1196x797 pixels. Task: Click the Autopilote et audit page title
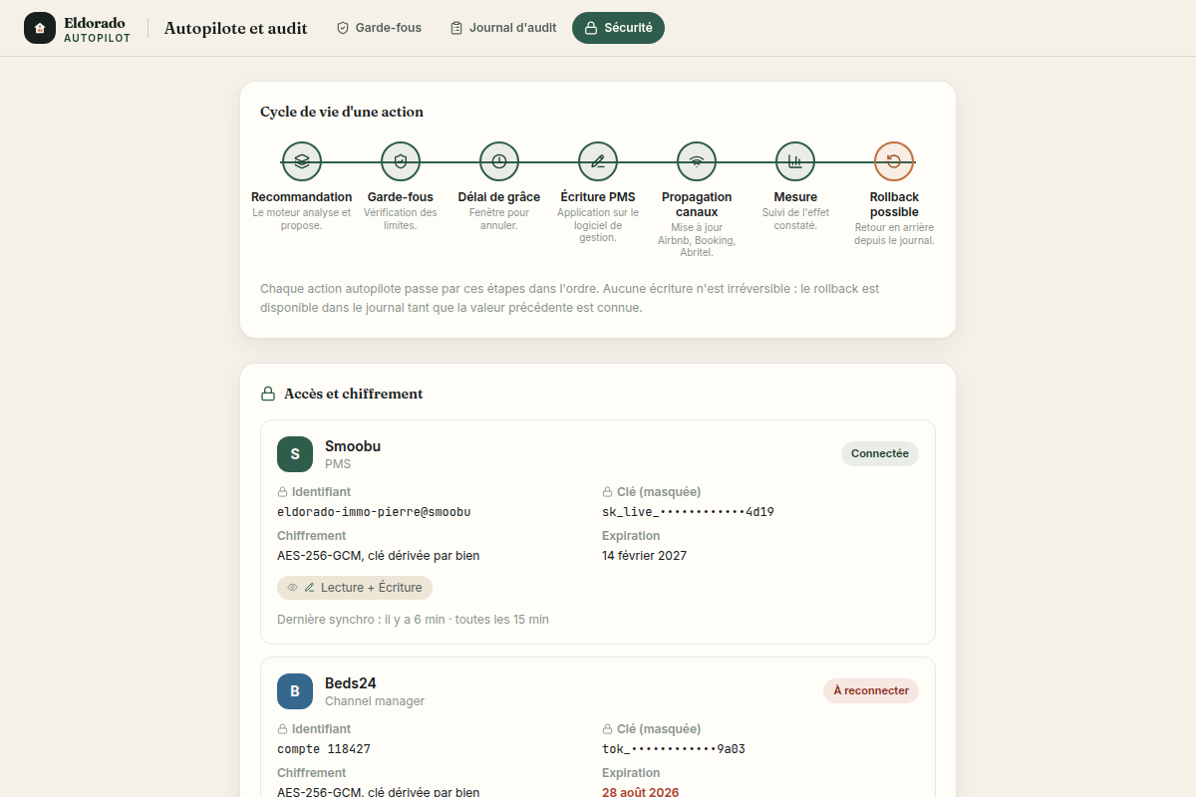pyautogui.click(x=236, y=28)
